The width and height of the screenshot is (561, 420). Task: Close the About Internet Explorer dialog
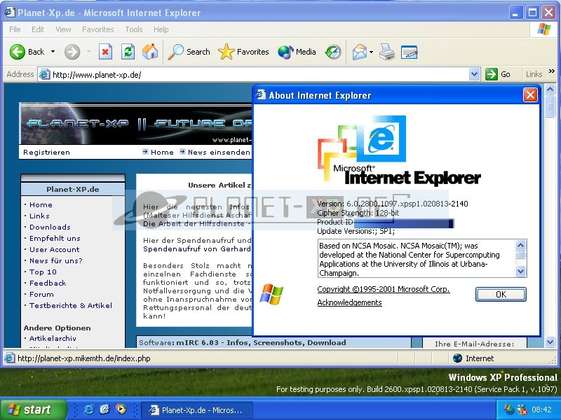pos(530,95)
